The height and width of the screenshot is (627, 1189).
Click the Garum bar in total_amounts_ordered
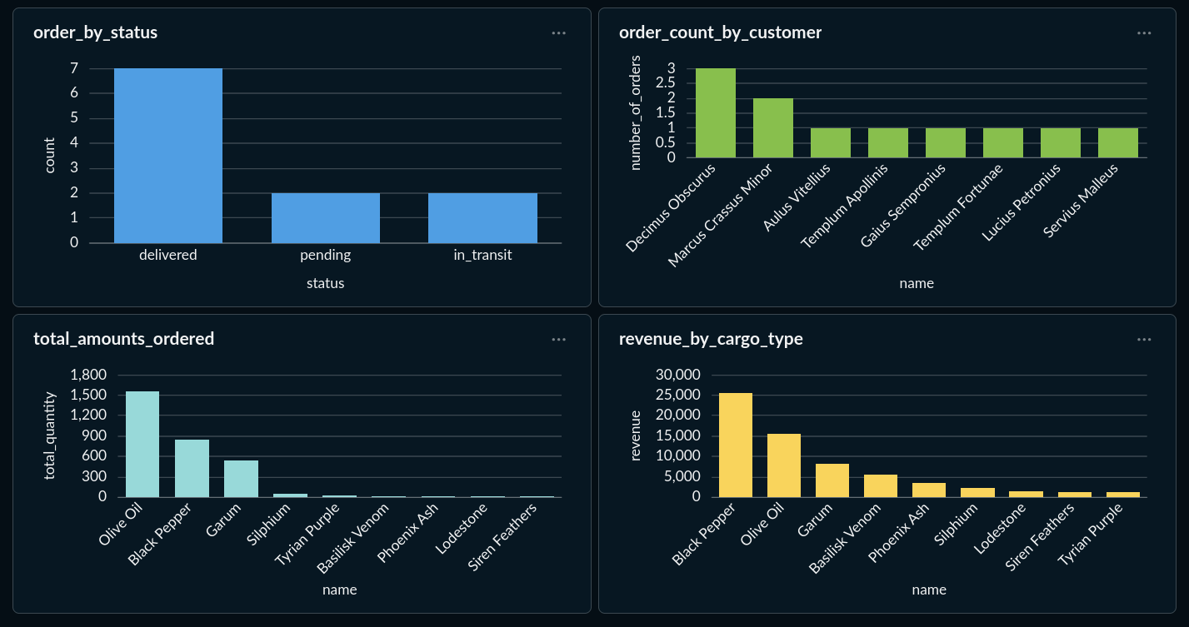coord(241,479)
